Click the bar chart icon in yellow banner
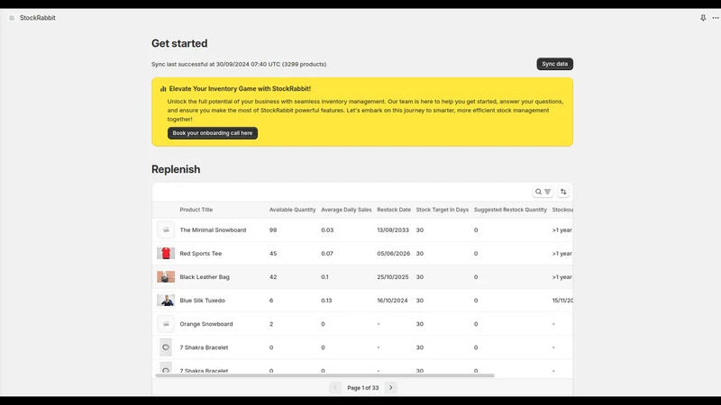Screen dimensions: 721x405 [x=163, y=89]
